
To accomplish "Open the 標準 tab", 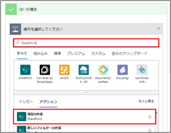I will click(57, 54).
